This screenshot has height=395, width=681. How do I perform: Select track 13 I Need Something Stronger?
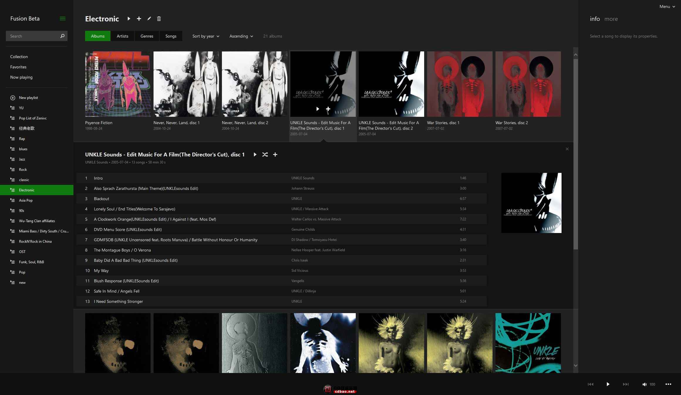tap(281, 301)
